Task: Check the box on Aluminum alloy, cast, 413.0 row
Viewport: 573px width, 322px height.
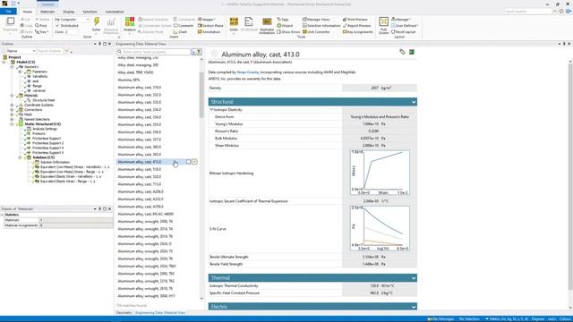Action: 188,161
